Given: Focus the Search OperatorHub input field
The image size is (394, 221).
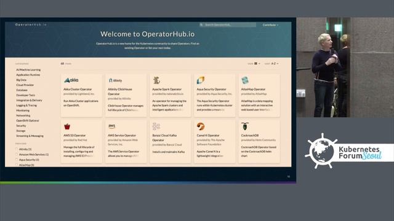Looking at the screenshot, I should [228, 25].
